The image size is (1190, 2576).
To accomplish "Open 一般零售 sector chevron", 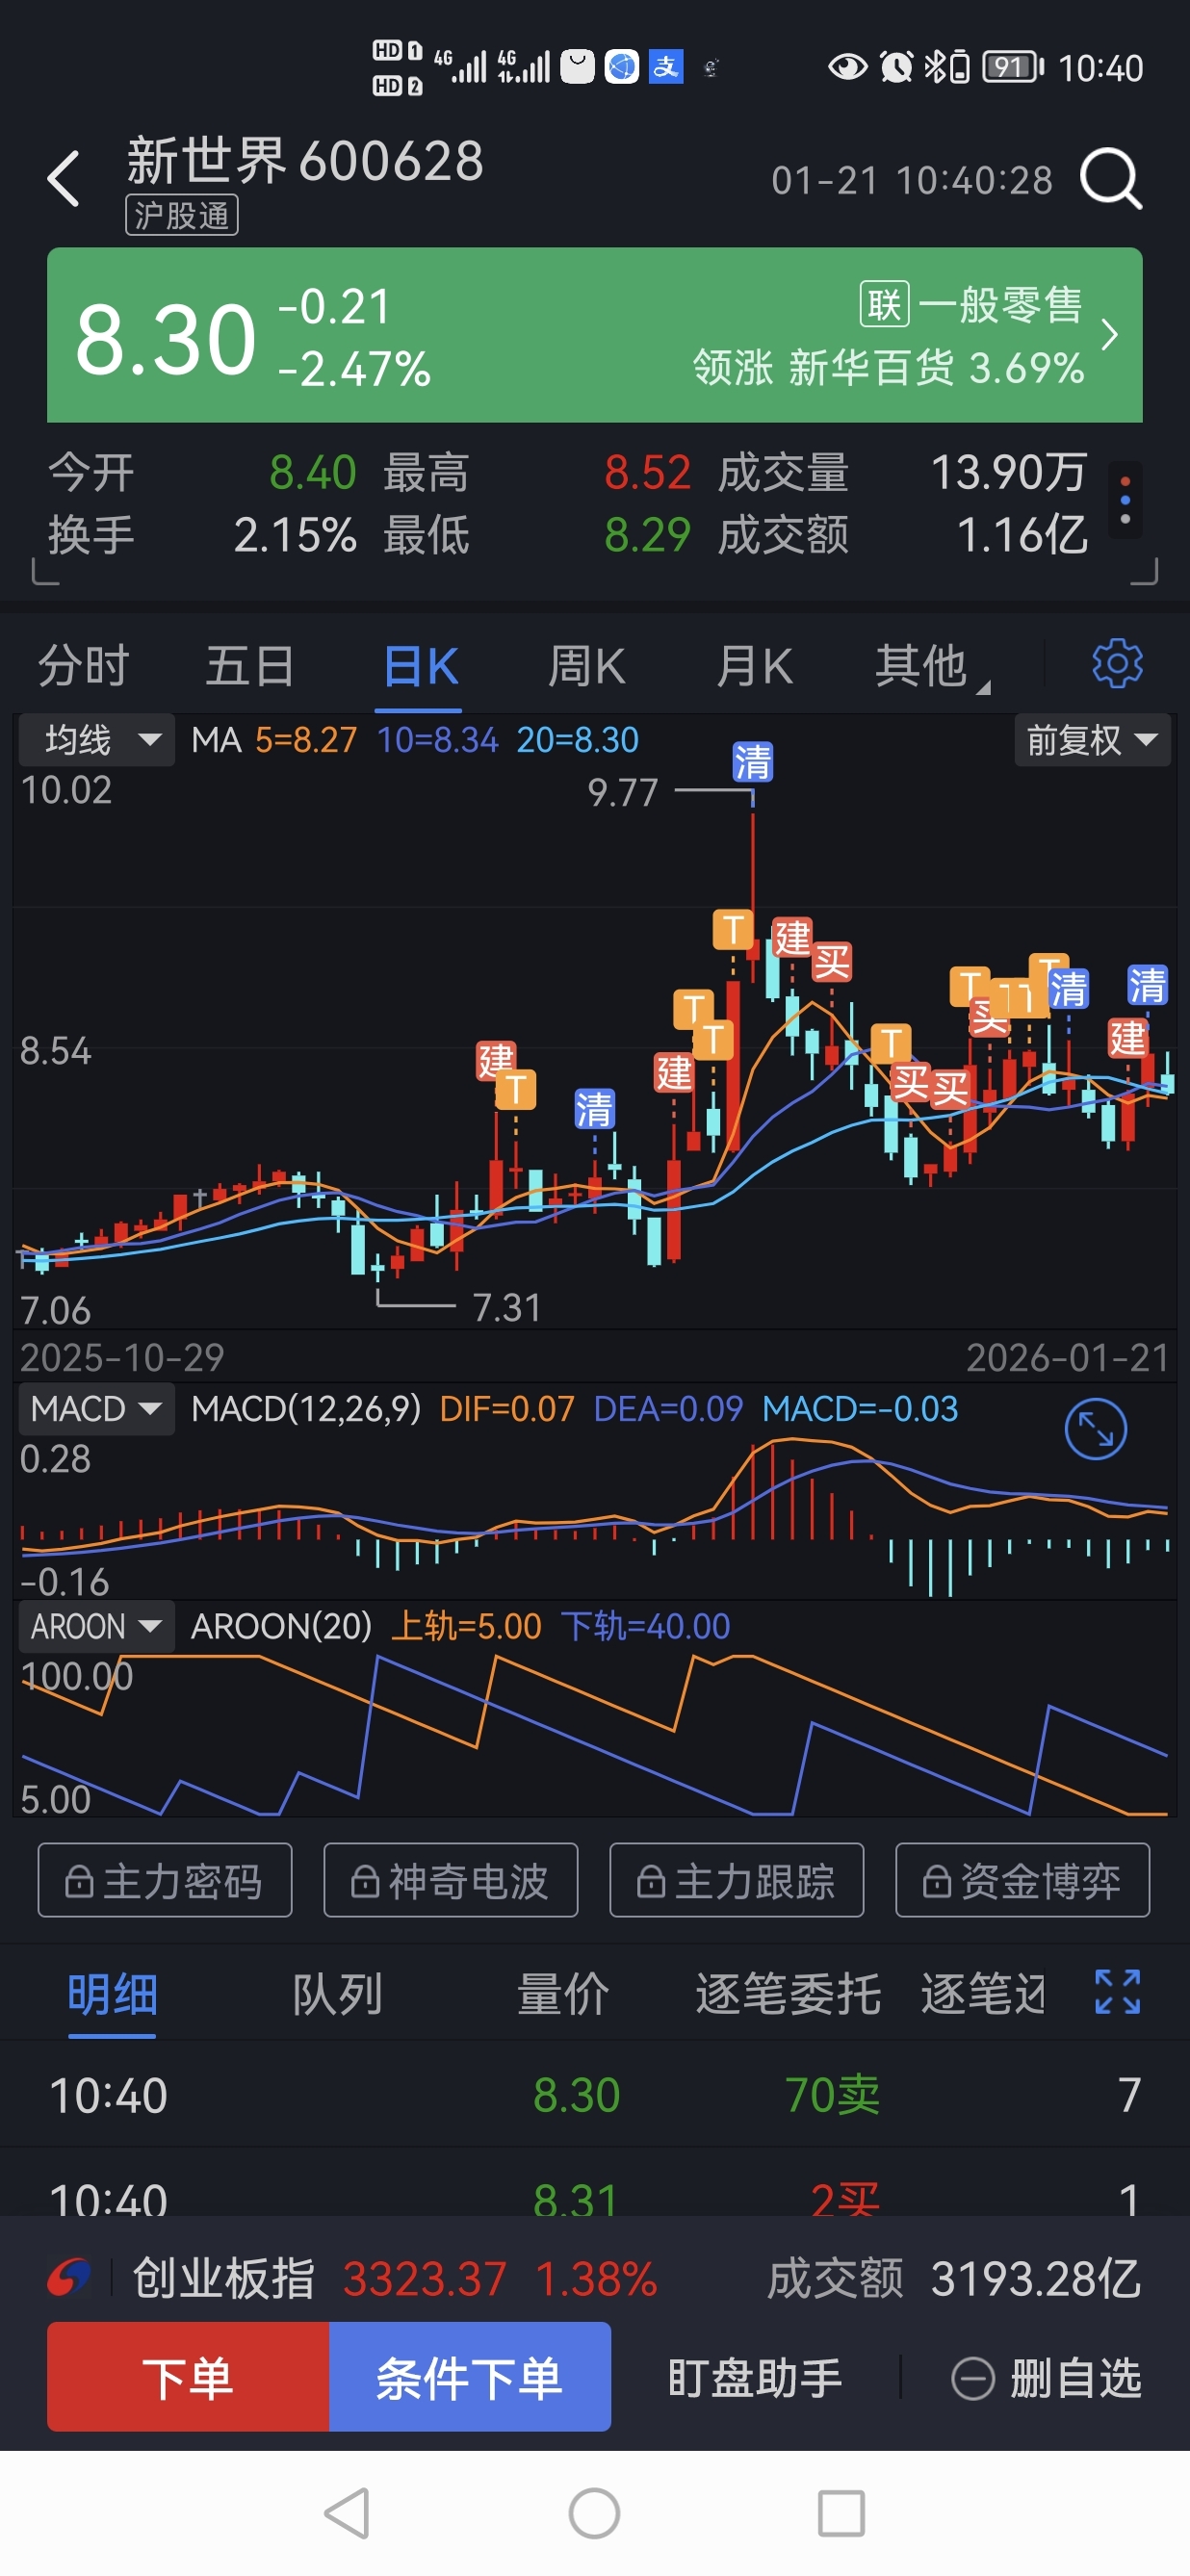I will pos(1109,335).
